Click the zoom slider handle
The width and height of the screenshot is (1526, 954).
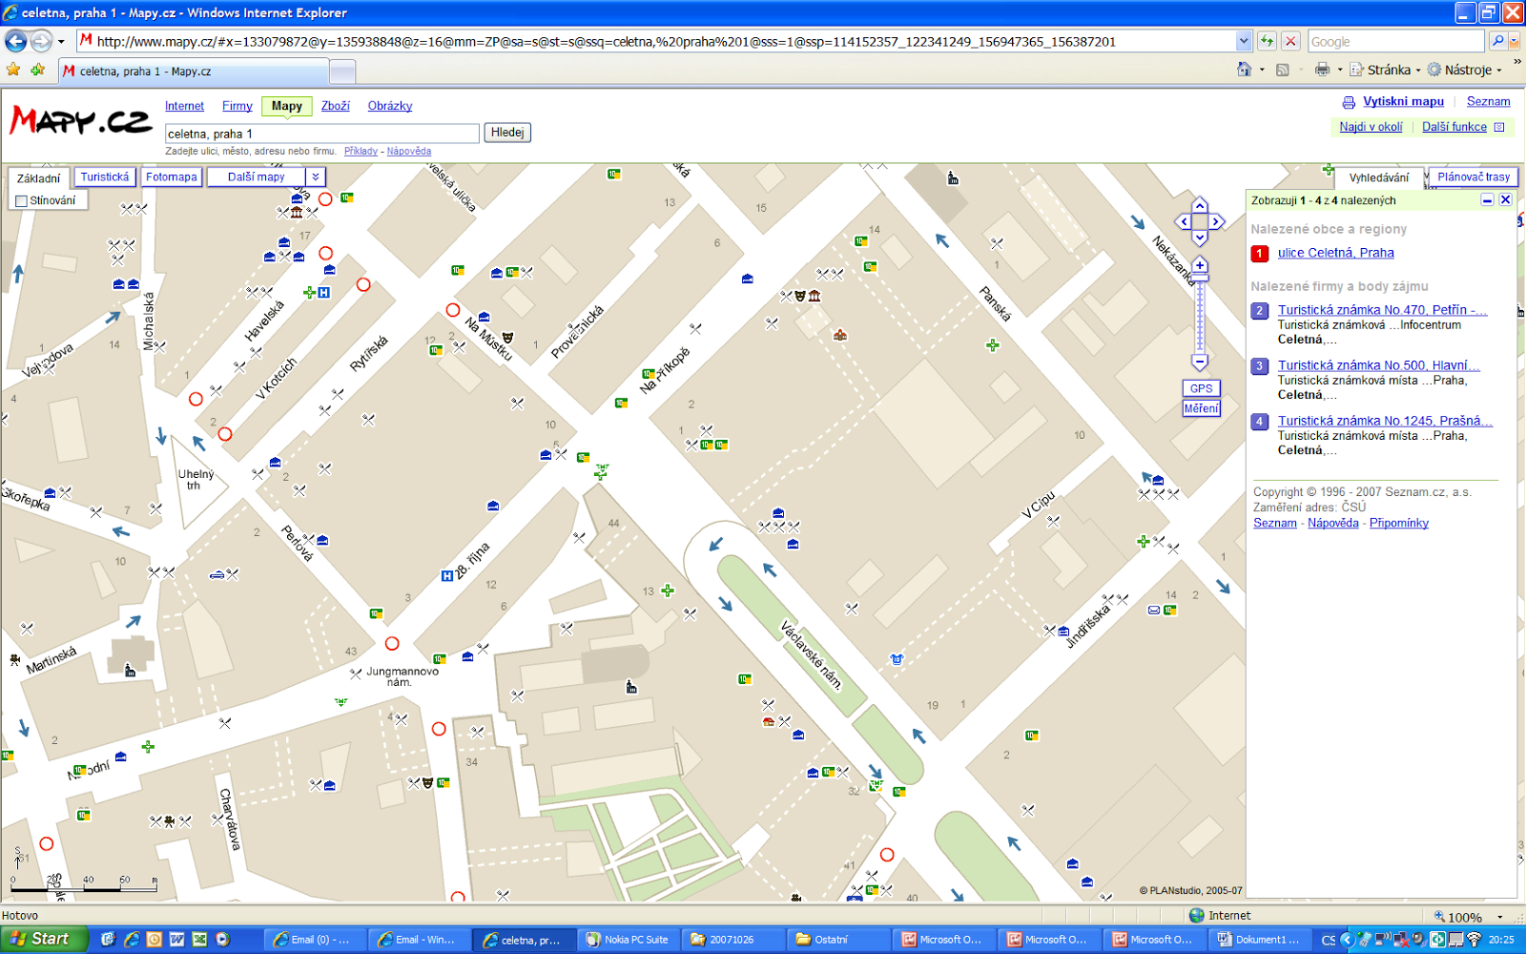coord(1200,278)
